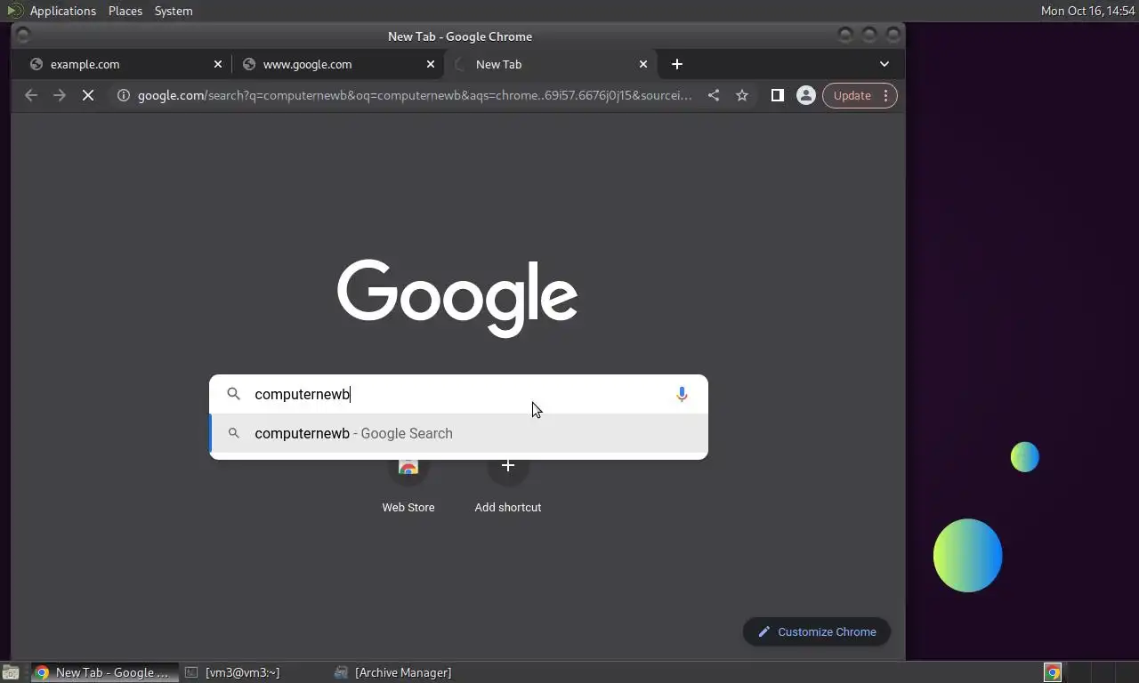The width and height of the screenshot is (1139, 683).
Task: Bookmark this tab with the star
Action: 742,95
